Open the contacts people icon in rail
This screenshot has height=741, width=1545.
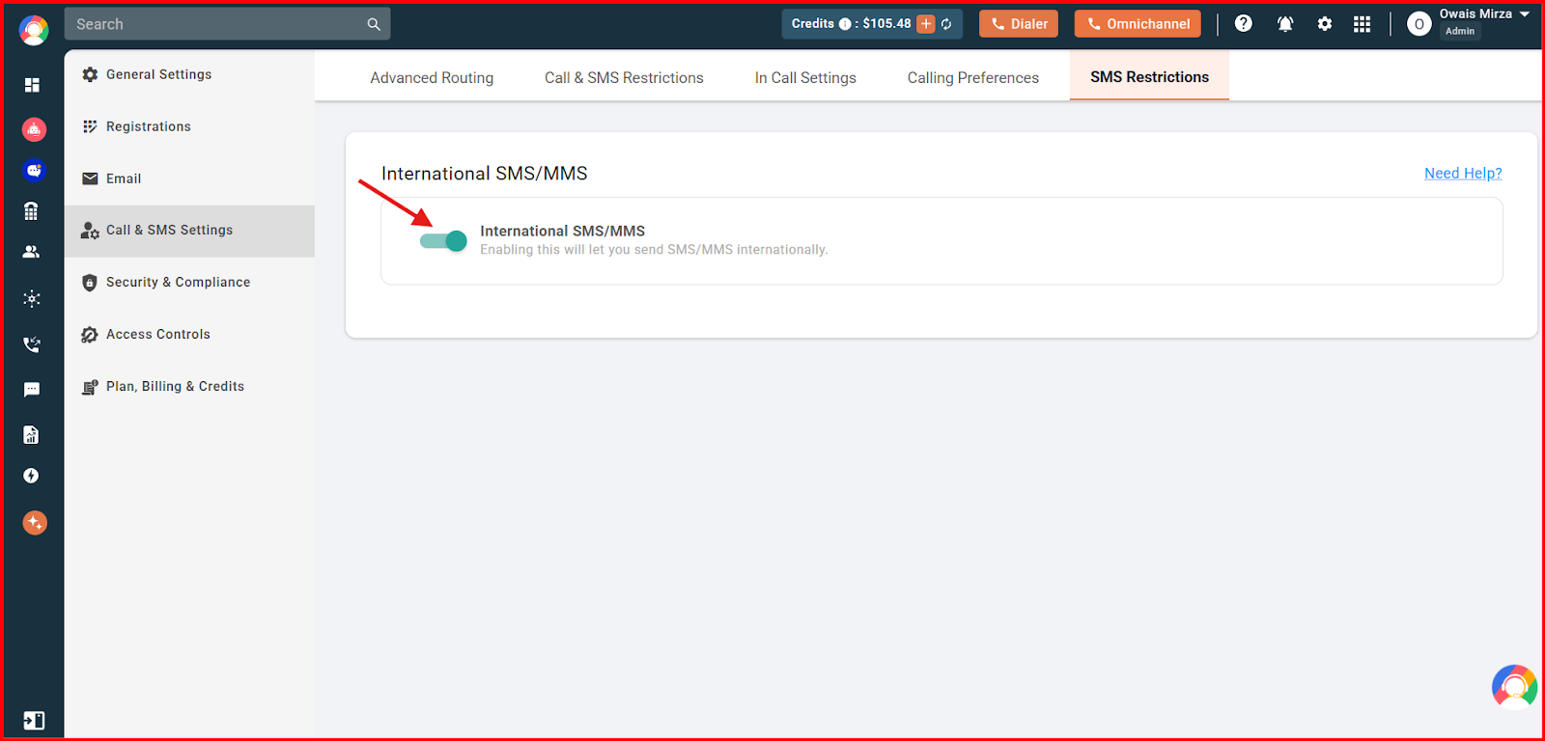click(x=32, y=252)
